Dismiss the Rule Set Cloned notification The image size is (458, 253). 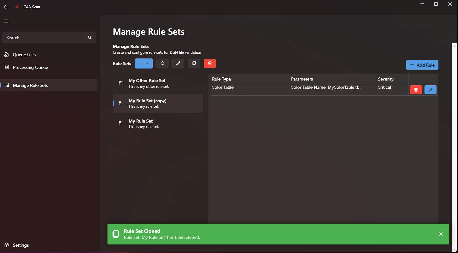pyautogui.click(x=441, y=234)
